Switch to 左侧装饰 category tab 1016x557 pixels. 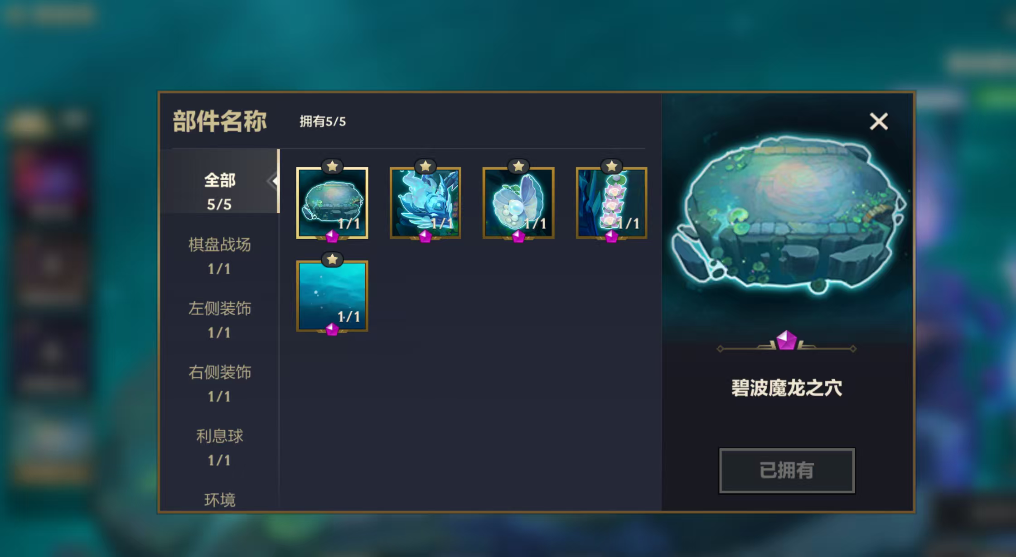point(219,320)
